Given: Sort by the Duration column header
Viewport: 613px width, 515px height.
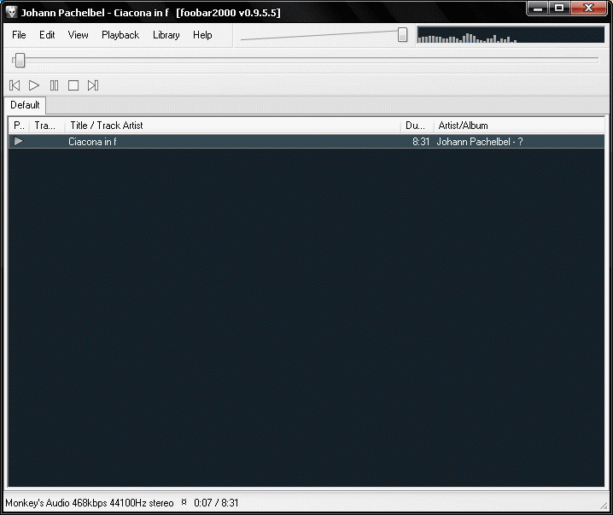Looking at the screenshot, I should coord(417,126).
